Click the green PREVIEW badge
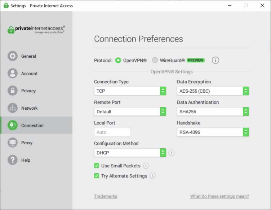Screen dimensions: 271x210 point(196,60)
